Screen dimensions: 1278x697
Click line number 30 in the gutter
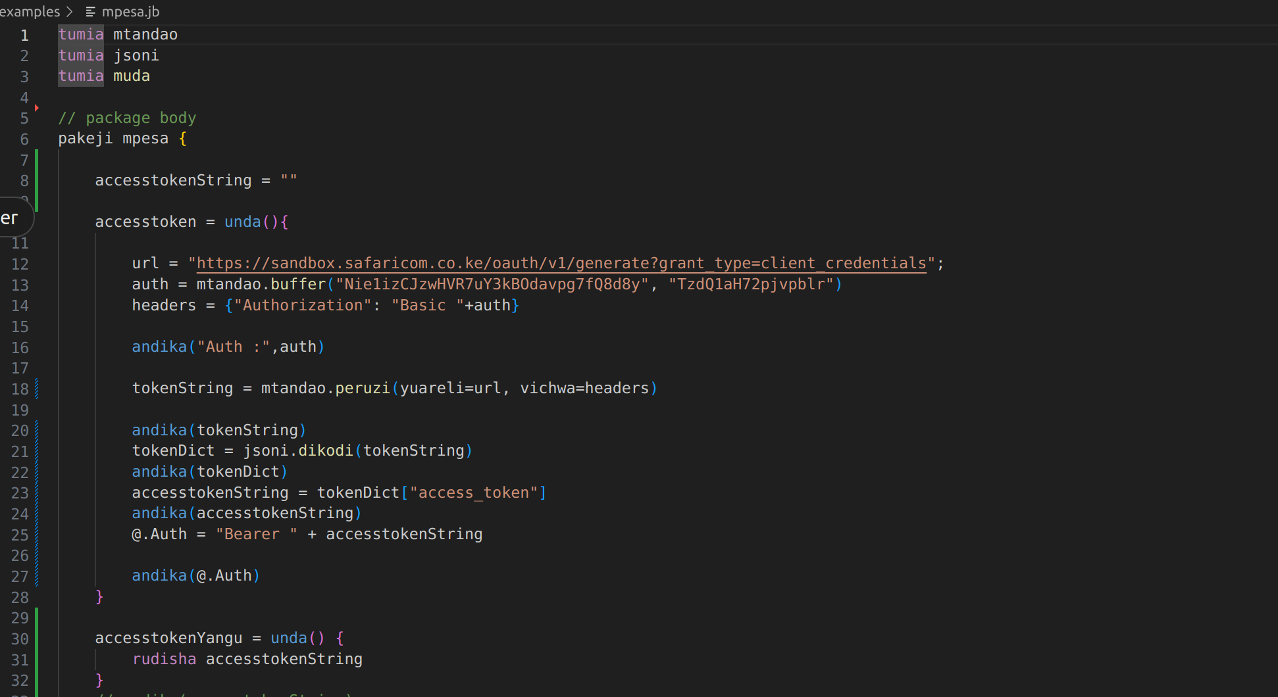click(20, 638)
